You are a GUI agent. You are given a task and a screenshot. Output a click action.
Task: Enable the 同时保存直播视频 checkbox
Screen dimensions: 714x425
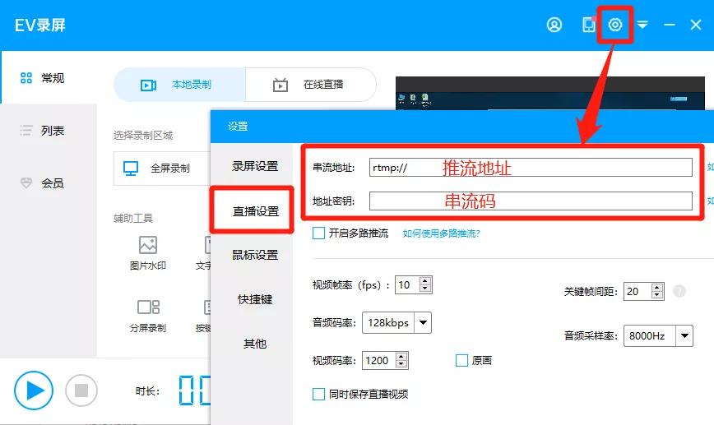319,394
